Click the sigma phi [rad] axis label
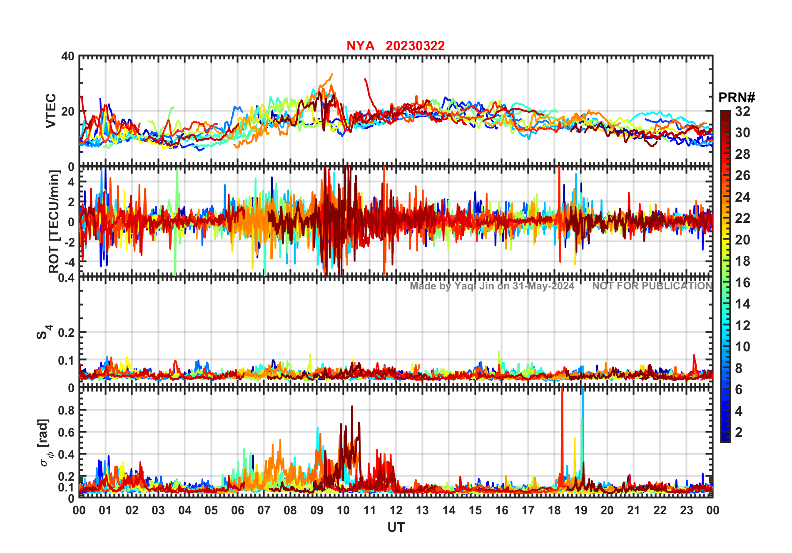This screenshot has width=792, height=553. pos(45,443)
